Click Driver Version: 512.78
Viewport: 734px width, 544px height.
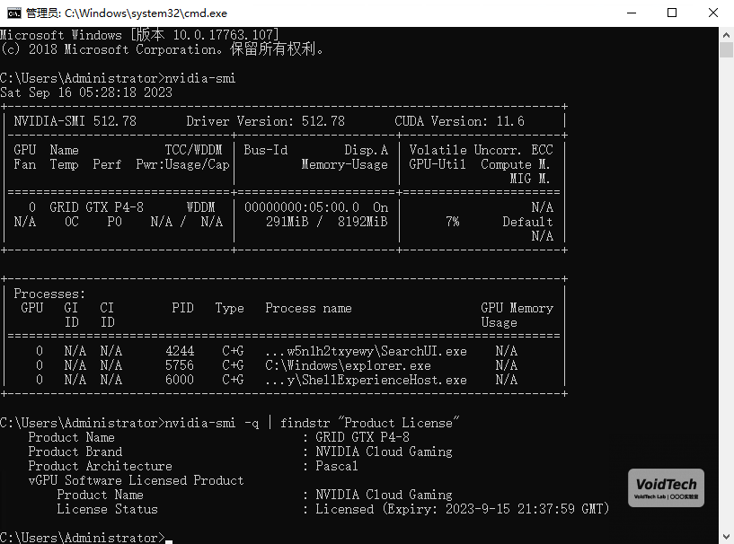click(x=265, y=121)
